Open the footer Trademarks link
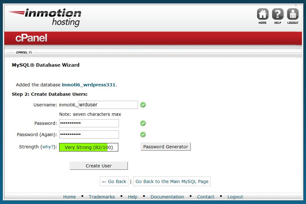306x204 pixels. point(102,197)
